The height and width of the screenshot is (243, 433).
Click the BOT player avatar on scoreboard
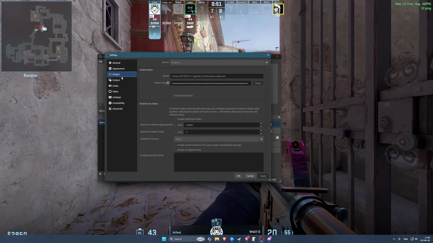tap(278, 9)
